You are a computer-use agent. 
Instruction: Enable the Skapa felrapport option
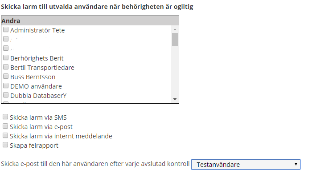5,145
